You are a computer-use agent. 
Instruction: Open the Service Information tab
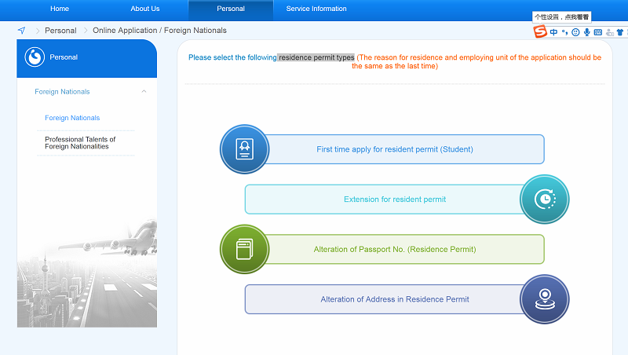point(316,9)
